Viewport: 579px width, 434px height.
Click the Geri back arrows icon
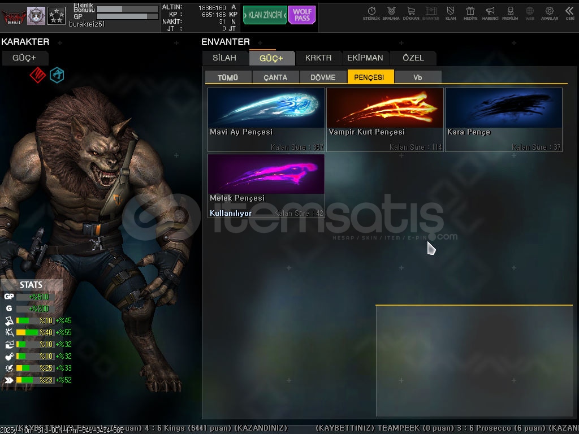(x=570, y=14)
